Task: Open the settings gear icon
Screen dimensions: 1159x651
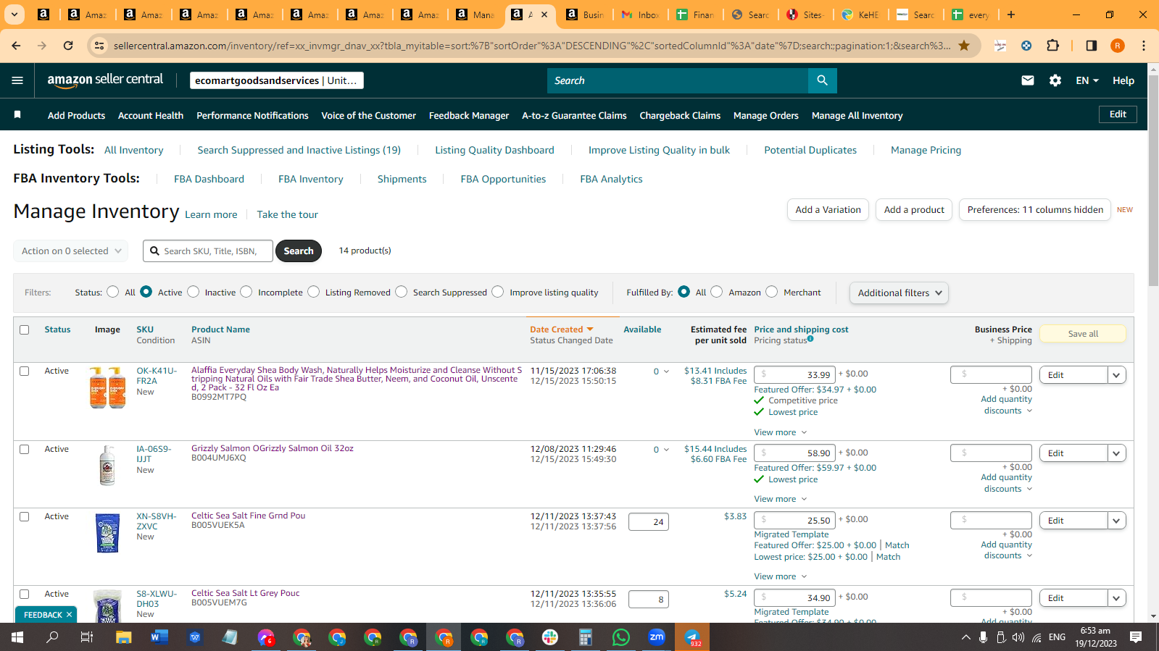Action: click(x=1055, y=80)
